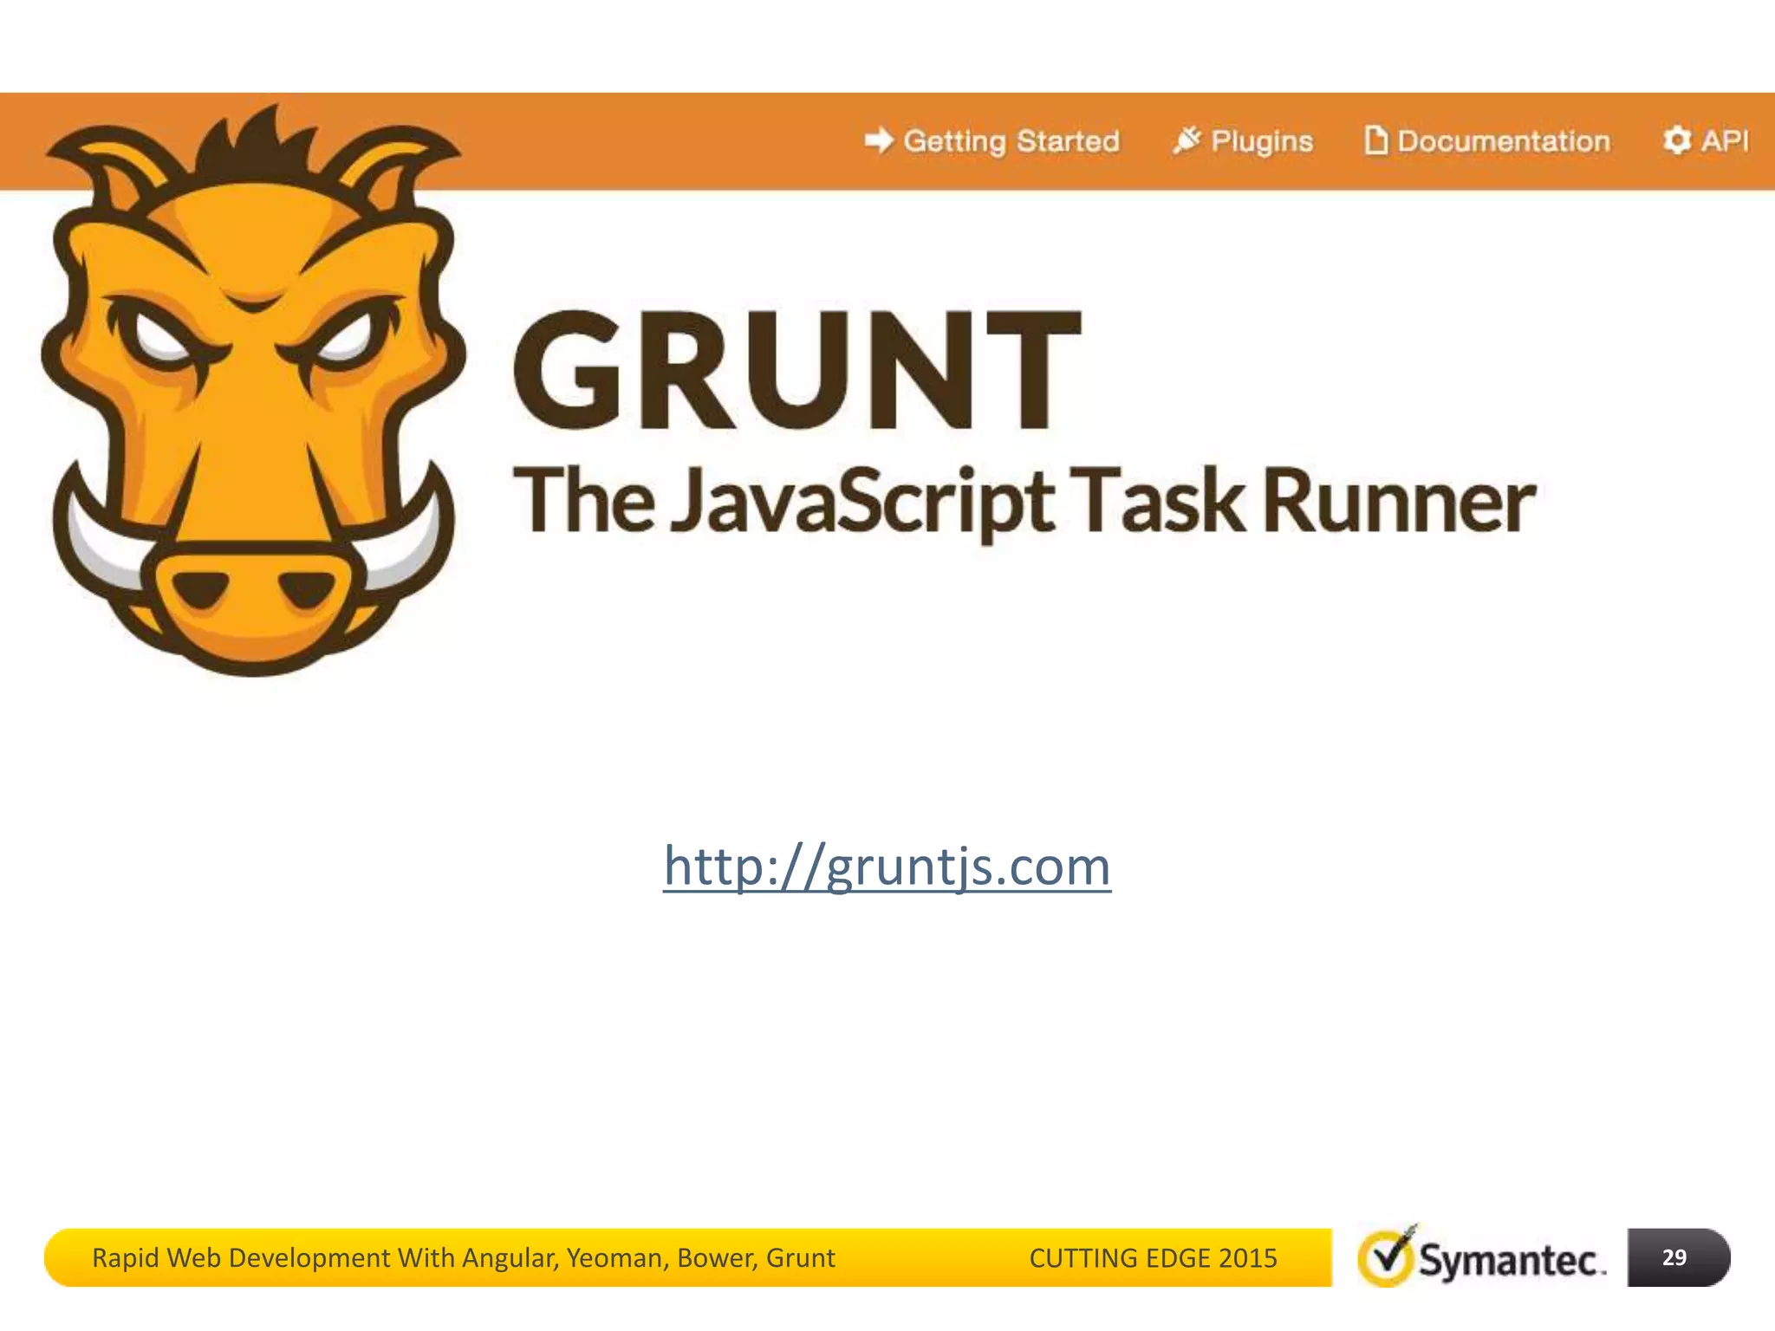Open the API menu item
The height and width of the screenshot is (1331, 1775).
click(1725, 140)
